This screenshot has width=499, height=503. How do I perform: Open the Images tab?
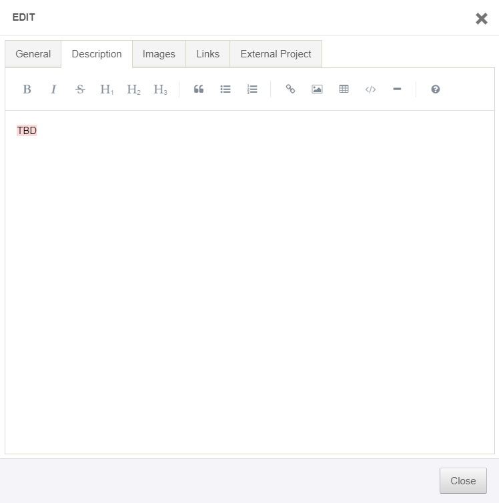(159, 54)
